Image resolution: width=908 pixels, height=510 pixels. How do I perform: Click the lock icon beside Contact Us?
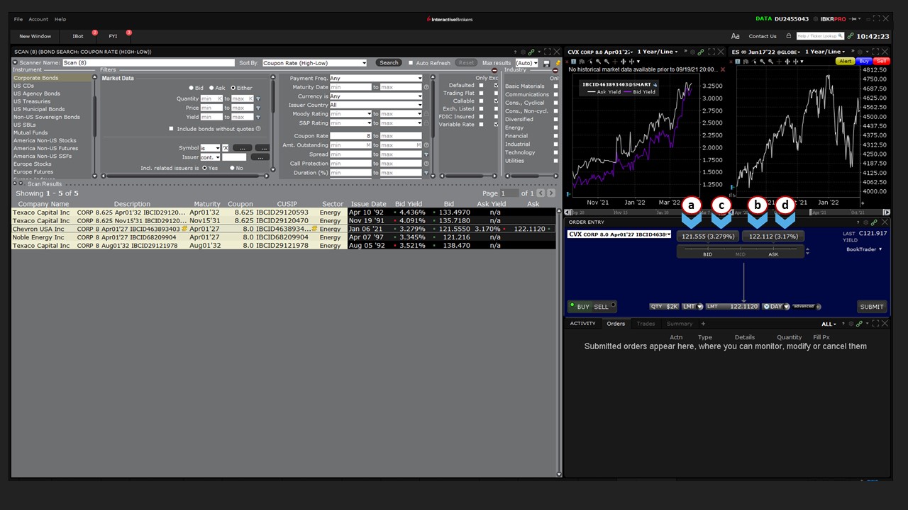[x=787, y=36]
